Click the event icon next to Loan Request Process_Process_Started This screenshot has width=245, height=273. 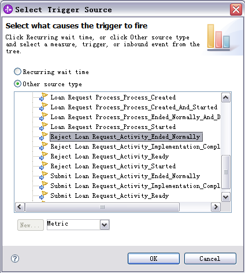(x=43, y=127)
